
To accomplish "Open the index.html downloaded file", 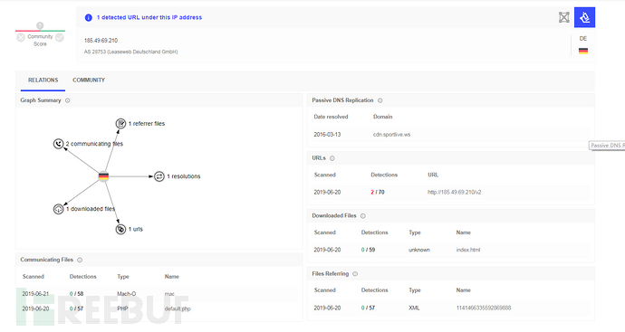I will tap(468, 250).
